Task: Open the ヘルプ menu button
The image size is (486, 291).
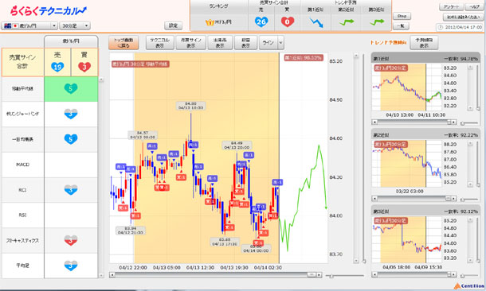Action: (x=474, y=7)
